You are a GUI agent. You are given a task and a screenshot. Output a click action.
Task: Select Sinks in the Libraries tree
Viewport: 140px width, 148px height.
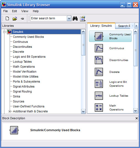tap(17, 96)
